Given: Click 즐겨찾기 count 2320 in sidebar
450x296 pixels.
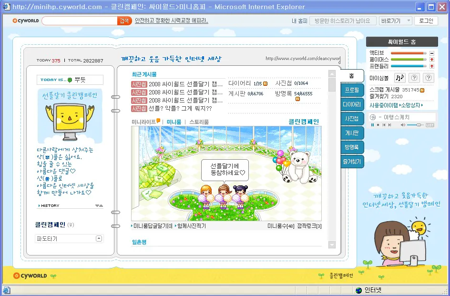Looking at the screenshot, I should click(397, 96).
